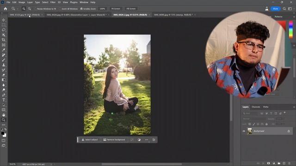Open the Fill dropdown in Layers panel
Viewport: 296px width, 166px height.
click(280, 124)
